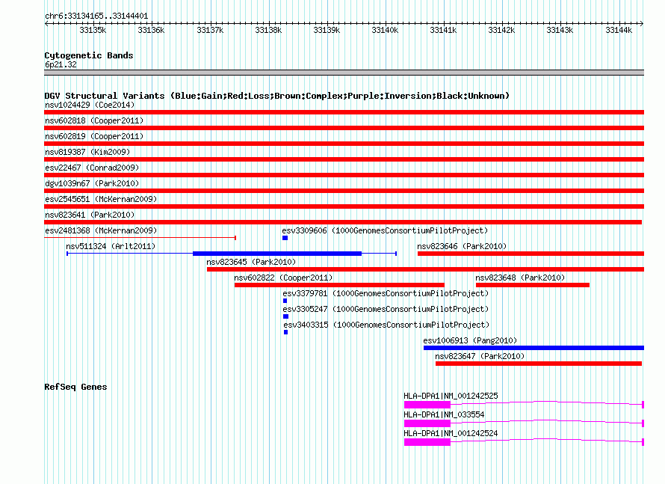Click the nsv823648 (Park2010) red bar
The height and width of the screenshot is (484, 665).
tap(533, 285)
